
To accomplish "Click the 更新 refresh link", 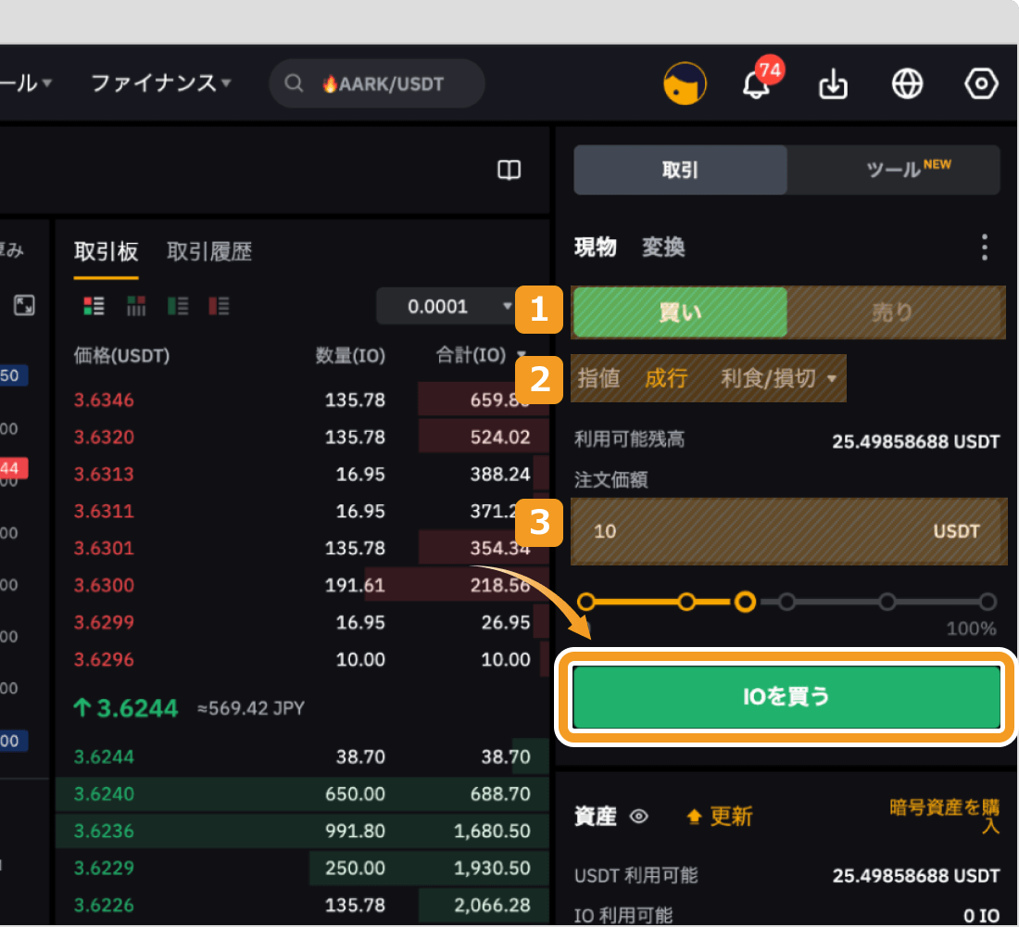I will (x=731, y=817).
